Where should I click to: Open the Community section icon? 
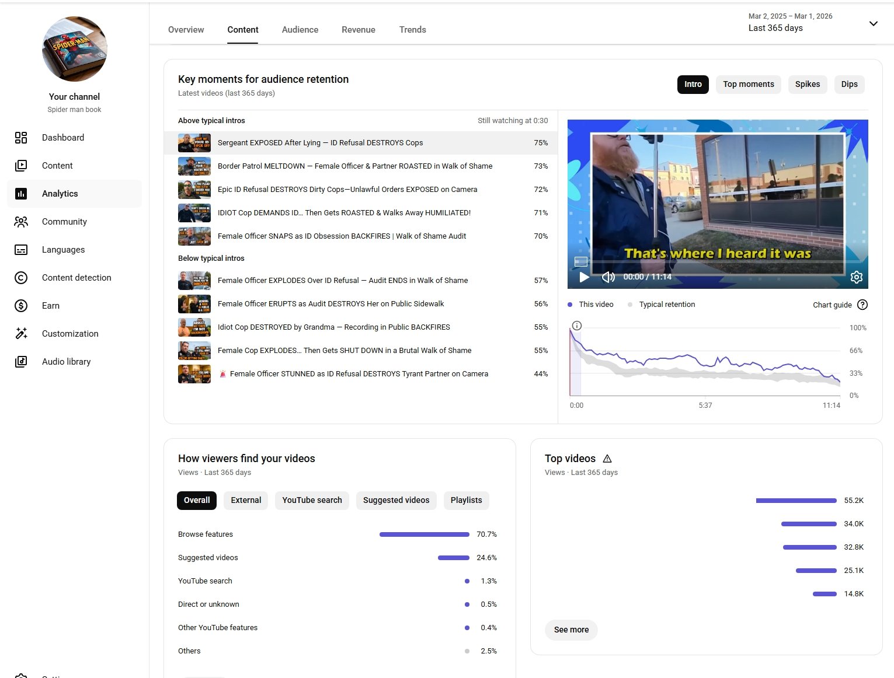pos(21,222)
